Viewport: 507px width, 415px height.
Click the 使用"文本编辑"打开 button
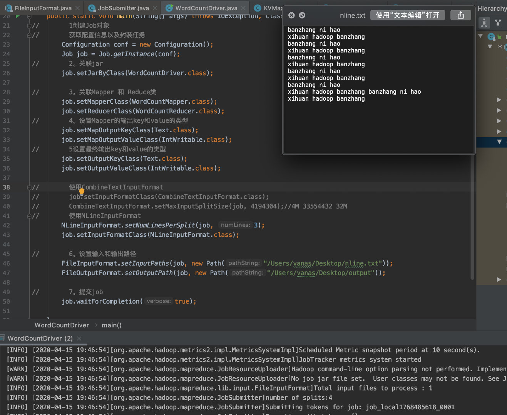pyautogui.click(x=407, y=15)
